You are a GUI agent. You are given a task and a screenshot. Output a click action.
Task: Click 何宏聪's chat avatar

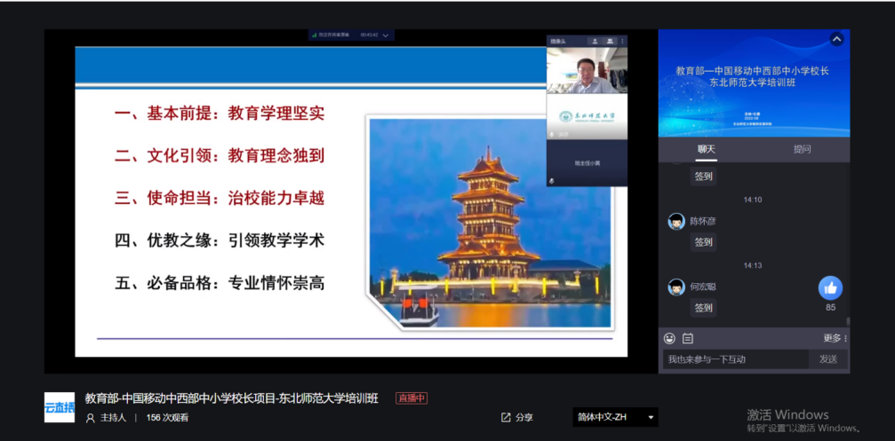point(675,287)
